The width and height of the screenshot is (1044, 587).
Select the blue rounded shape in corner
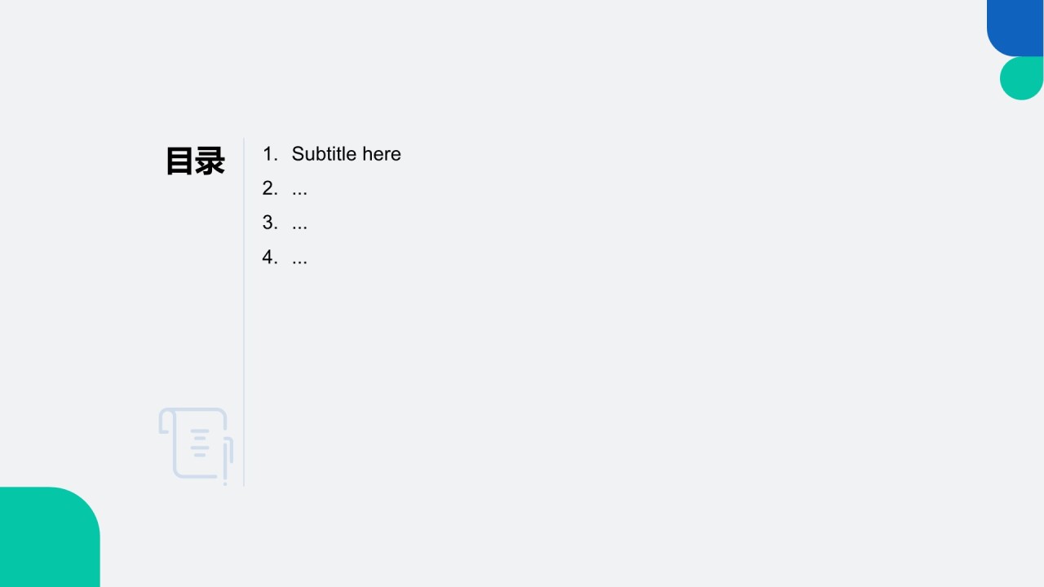[1015, 28]
